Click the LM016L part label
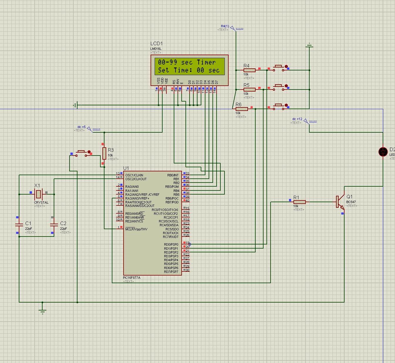This screenshot has height=363, width=395. pos(156,49)
